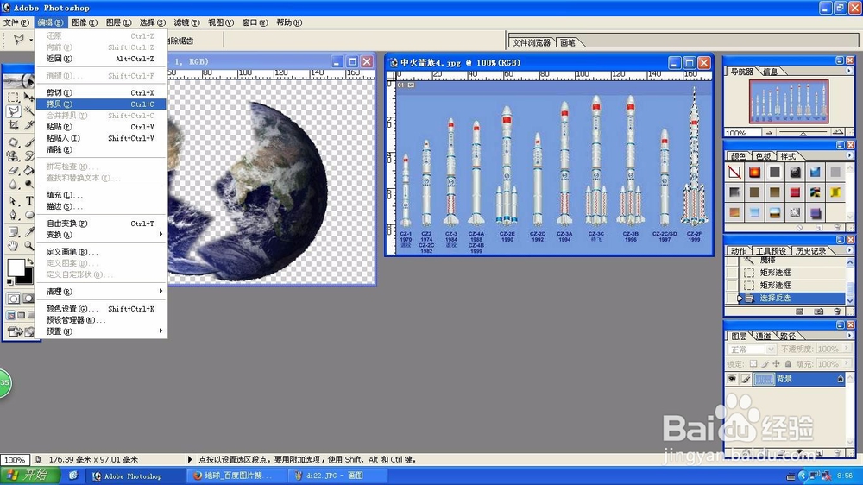Select the Healing Brush tool
This screenshot has height=485, width=863.
click(13, 142)
